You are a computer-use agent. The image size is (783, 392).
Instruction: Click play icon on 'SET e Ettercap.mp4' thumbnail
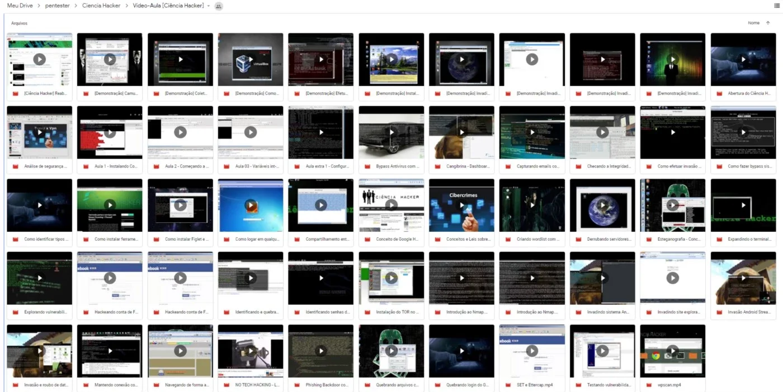(x=532, y=351)
